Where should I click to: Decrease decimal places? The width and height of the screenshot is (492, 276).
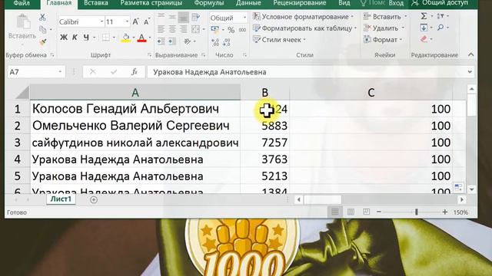coord(227,42)
